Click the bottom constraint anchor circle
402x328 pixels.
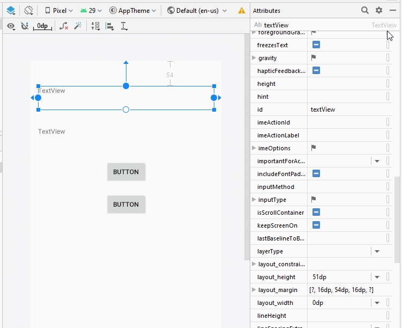pyautogui.click(x=126, y=110)
